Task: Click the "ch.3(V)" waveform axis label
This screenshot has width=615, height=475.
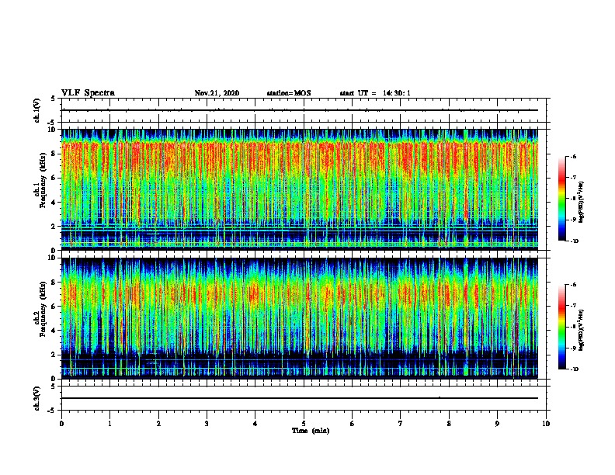Action: coord(36,398)
